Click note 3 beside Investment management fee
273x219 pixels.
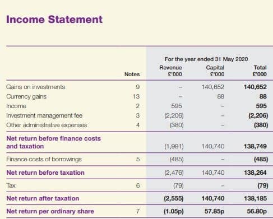tap(138, 115)
